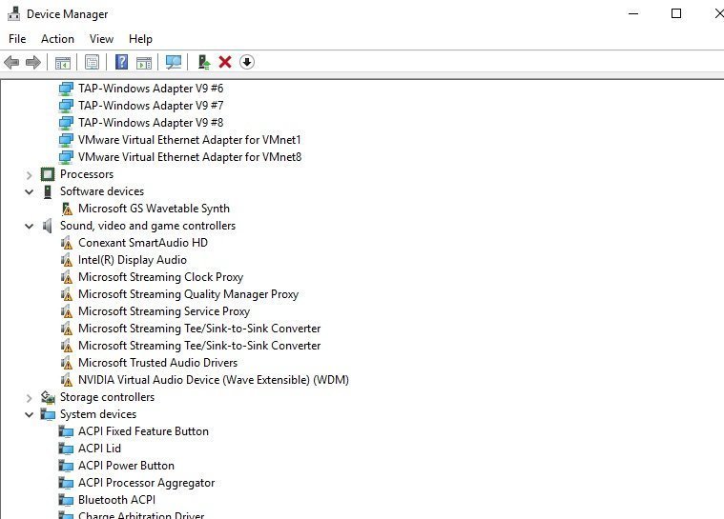Viewport: 724px width, 519px height.
Task: Click the Back arrow toolbar icon
Action: click(11, 62)
